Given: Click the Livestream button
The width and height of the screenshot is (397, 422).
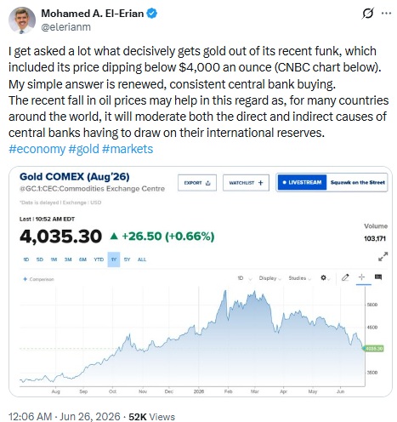Looking at the screenshot, I should pyautogui.click(x=302, y=182).
